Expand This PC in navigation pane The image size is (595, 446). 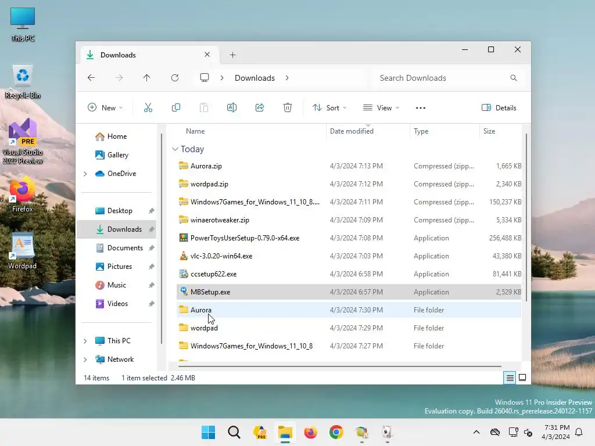[85, 341]
